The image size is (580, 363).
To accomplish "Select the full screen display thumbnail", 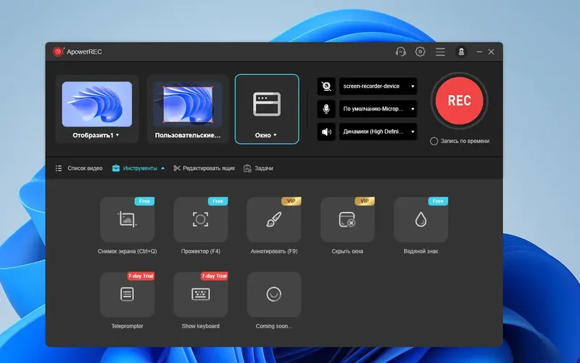I will (x=97, y=104).
